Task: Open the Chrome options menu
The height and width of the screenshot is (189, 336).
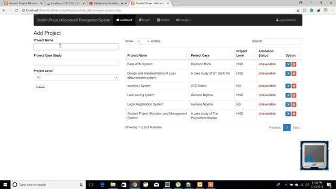Action: (332, 10)
